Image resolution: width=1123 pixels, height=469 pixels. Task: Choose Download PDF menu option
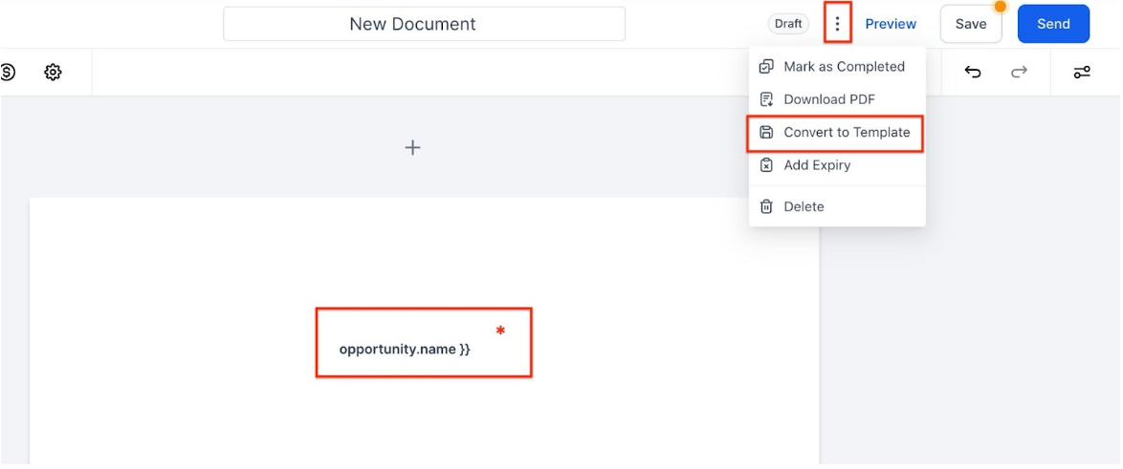pos(829,99)
